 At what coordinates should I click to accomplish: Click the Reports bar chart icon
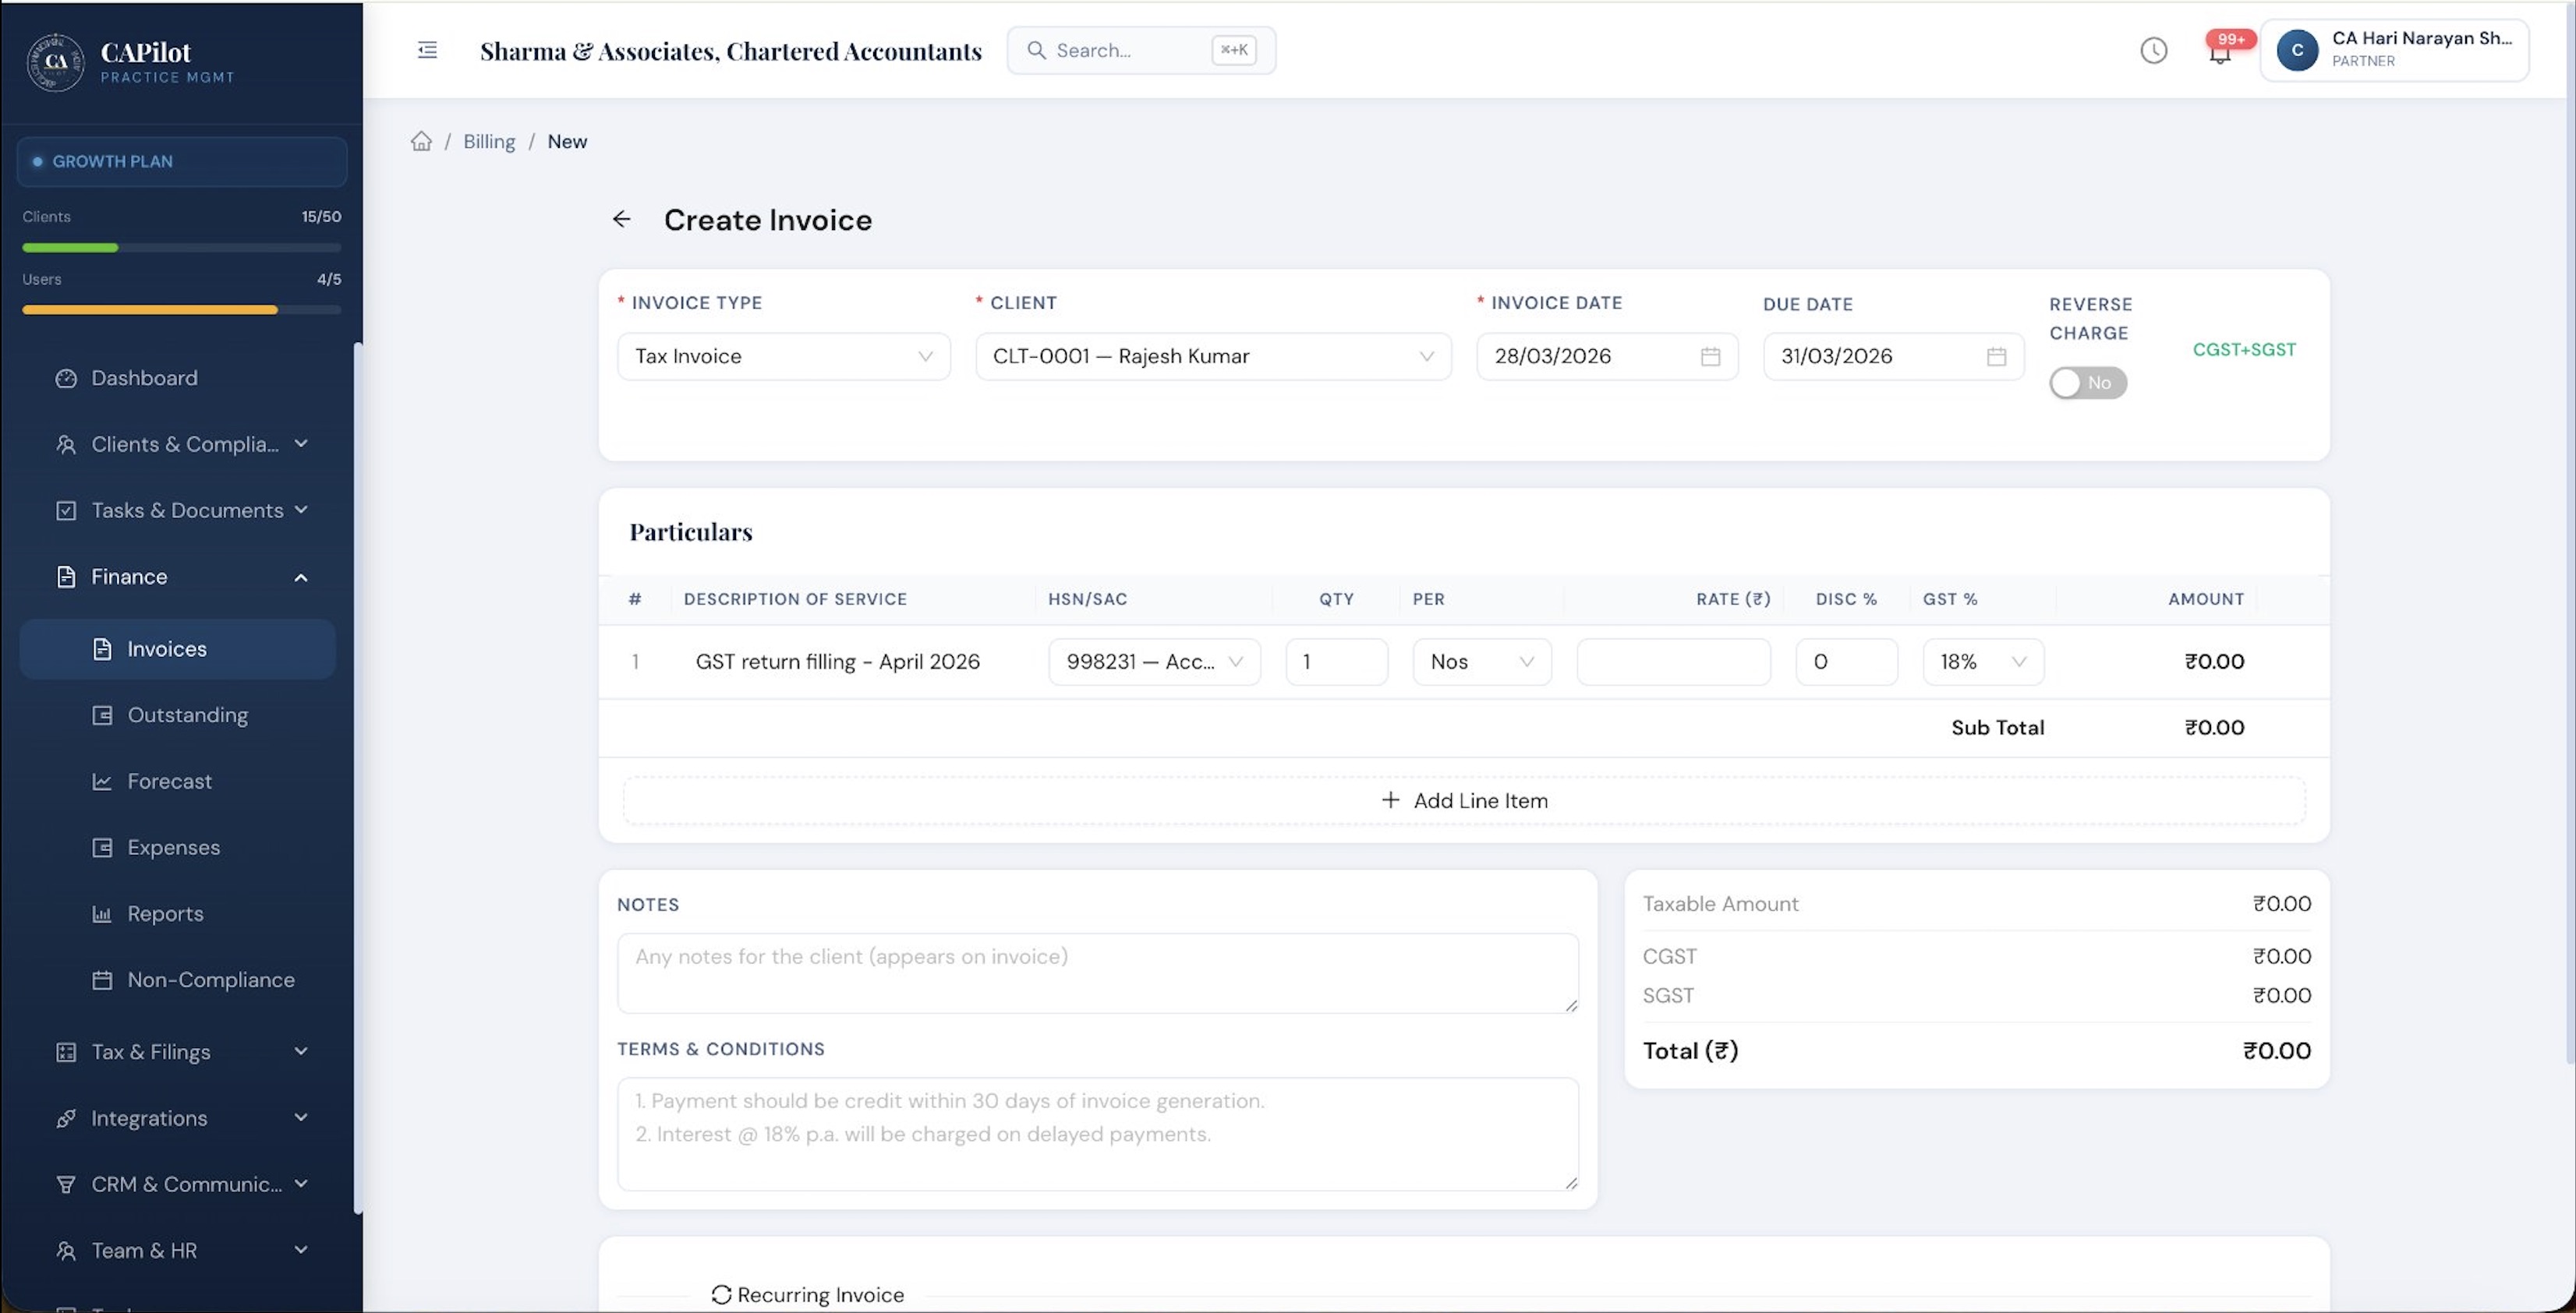click(102, 913)
